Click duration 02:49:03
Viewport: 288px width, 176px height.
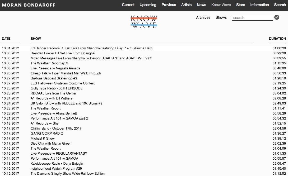click(x=279, y=103)
